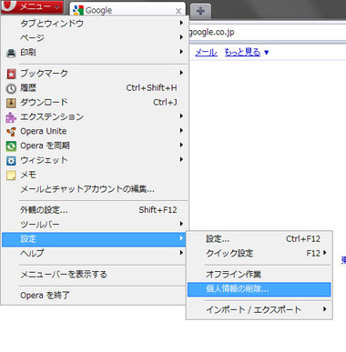Open インポート / エクスポート entry
The height and width of the screenshot is (352, 346).
click(259, 309)
